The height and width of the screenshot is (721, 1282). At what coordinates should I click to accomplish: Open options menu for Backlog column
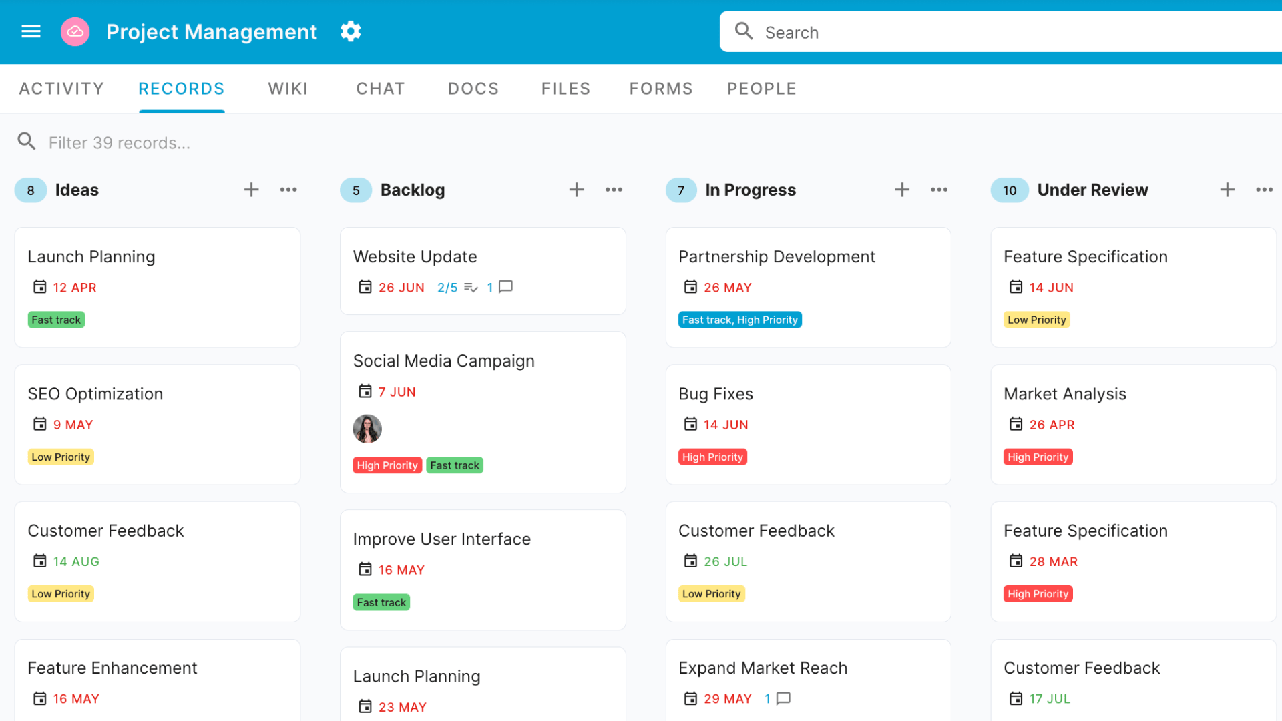point(614,190)
